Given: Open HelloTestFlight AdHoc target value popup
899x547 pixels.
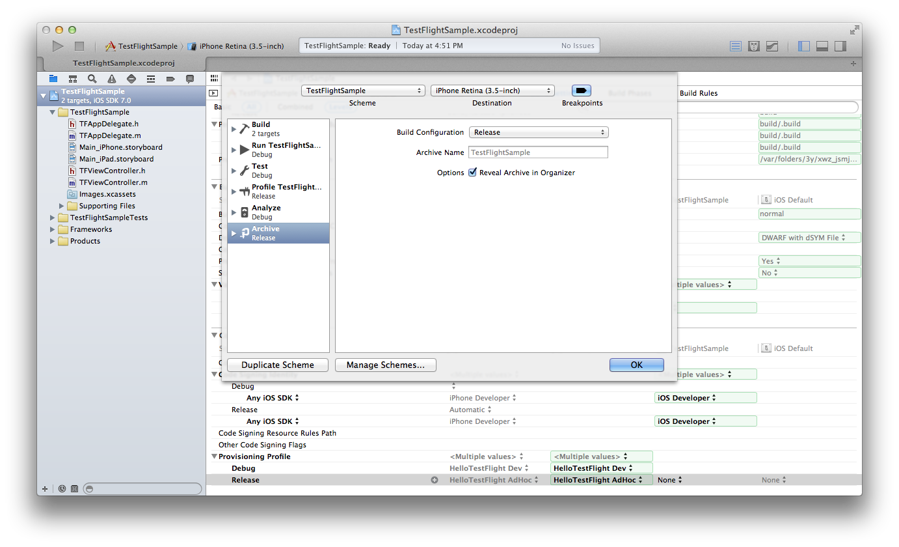Looking at the screenshot, I should point(601,480).
